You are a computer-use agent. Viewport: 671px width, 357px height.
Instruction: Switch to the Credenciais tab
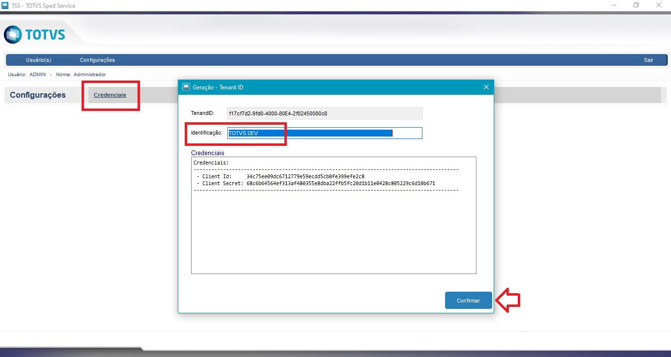(x=110, y=95)
